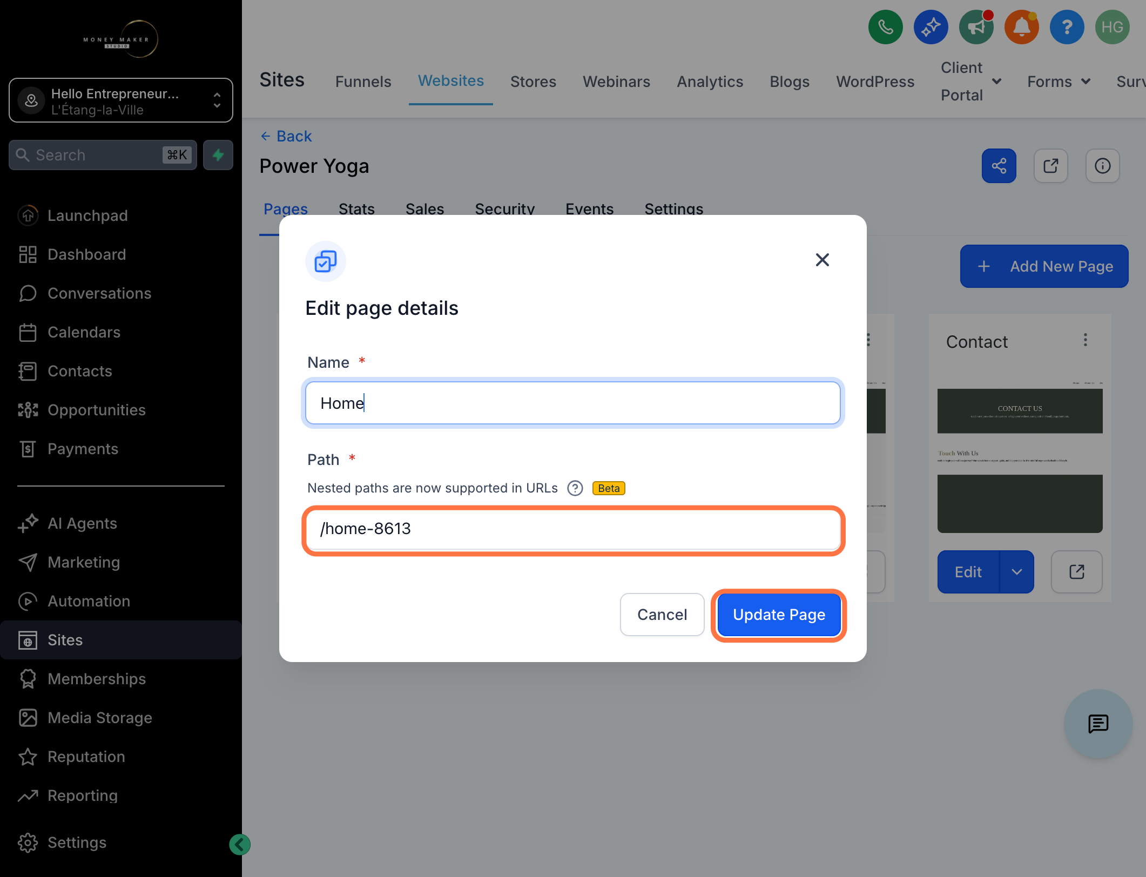Switch to the Stats tab
This screenshot has width=1146, height=877.
click(356, 209)
